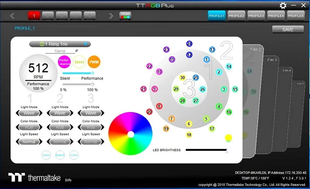
Task: Go to next controller page arrow
Action: pos(111,16)
